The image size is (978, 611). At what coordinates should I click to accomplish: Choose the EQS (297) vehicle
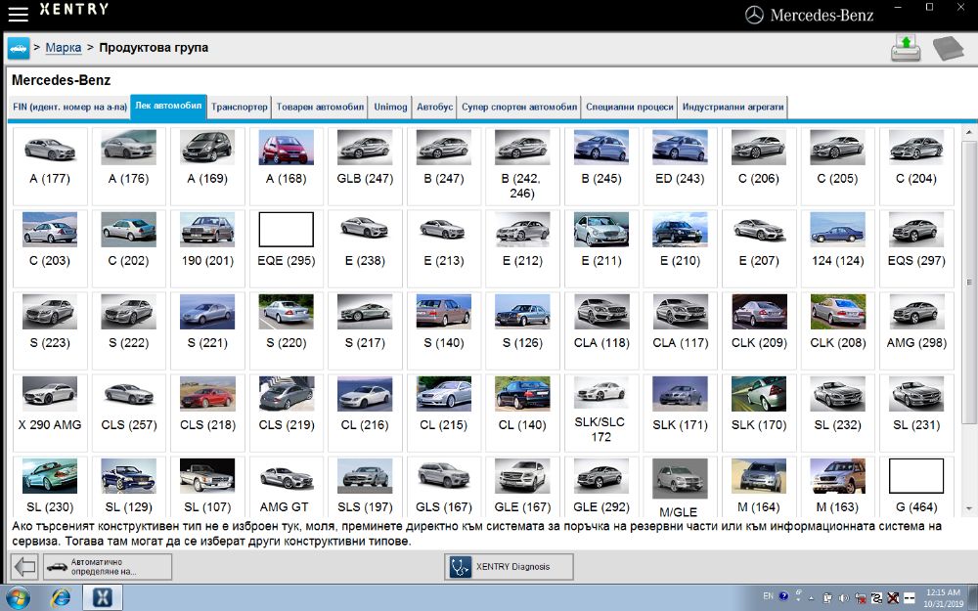916,248
